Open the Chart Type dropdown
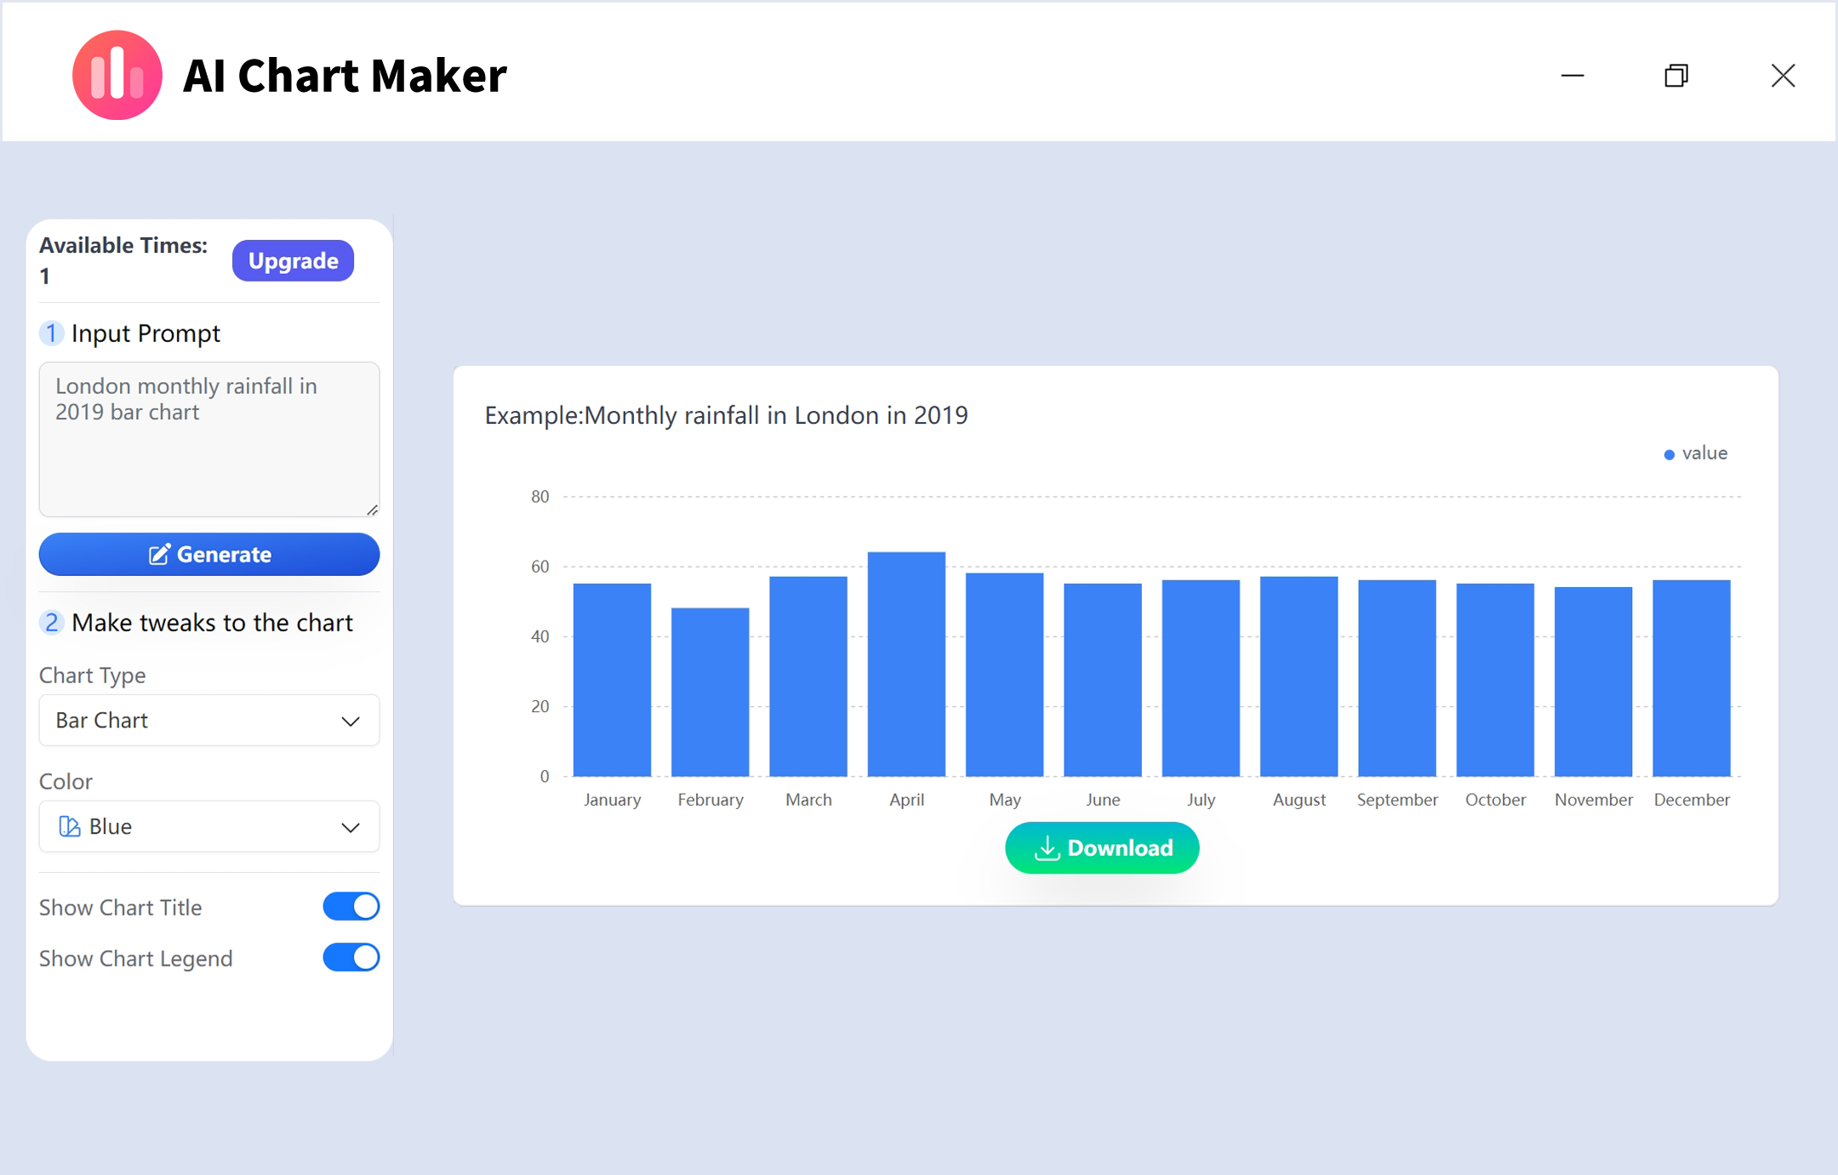Viewport: 1838px width, 1175px height. click(208, 721)
